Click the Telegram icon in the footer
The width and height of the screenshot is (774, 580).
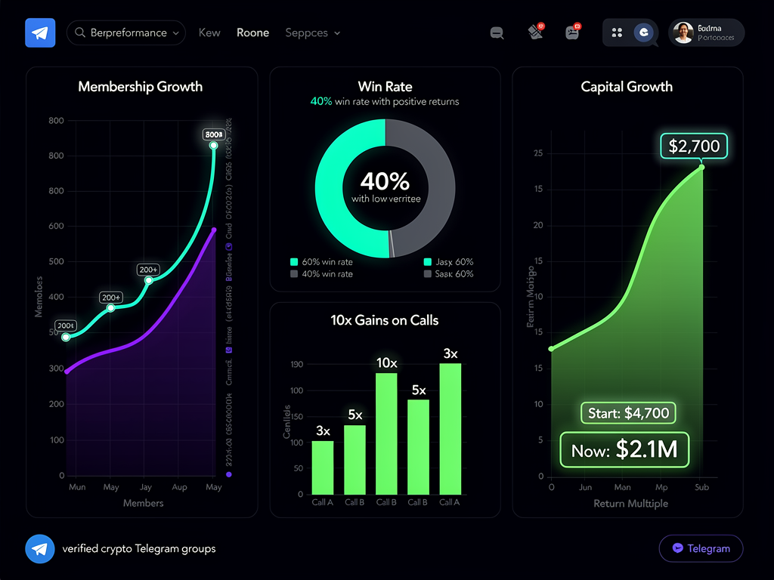(40, 549)
